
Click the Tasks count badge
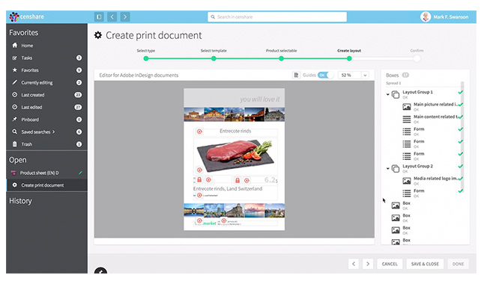(79, 58)
